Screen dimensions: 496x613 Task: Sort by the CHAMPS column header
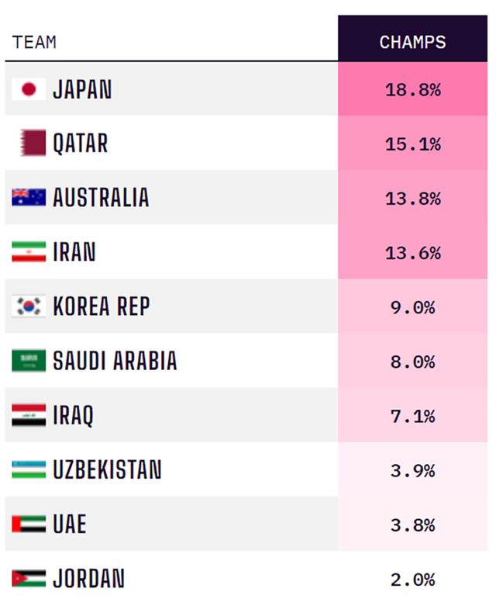(412, 41)
